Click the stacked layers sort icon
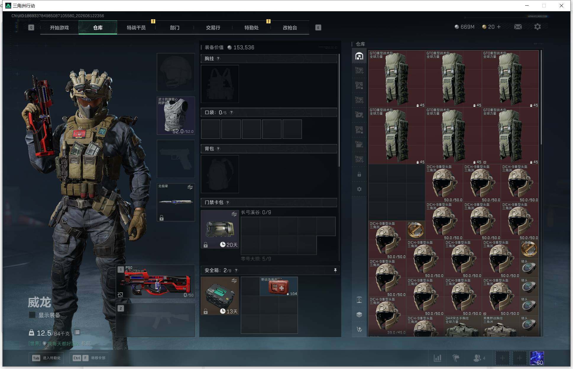Screen dimensions: 573x369 [x=359, y=315]
